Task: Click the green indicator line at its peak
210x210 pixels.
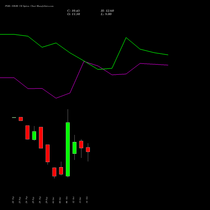Action: point(126,38)
